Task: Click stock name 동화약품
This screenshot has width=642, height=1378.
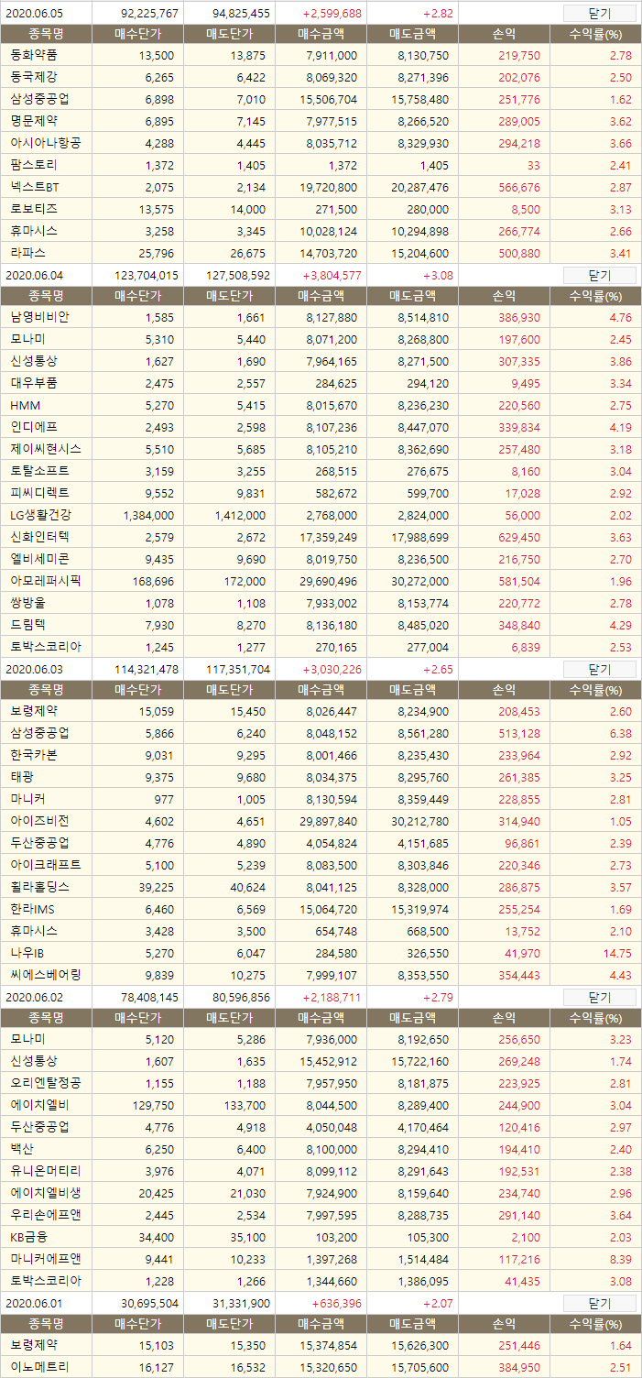Action: point(34,55)
